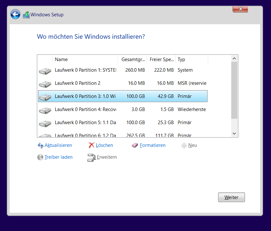Format the partition with Formatieren link
271x231 pixels.
click(x=153, y=145)
